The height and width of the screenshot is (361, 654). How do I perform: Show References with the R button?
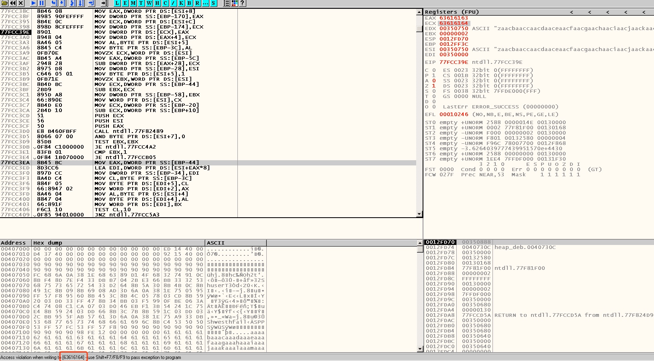(x=197, y=3)
